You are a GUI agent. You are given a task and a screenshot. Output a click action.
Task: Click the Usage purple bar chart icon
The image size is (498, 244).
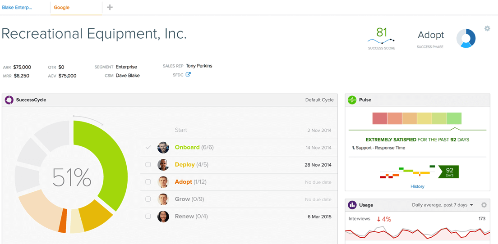click(x=352, y=205)
